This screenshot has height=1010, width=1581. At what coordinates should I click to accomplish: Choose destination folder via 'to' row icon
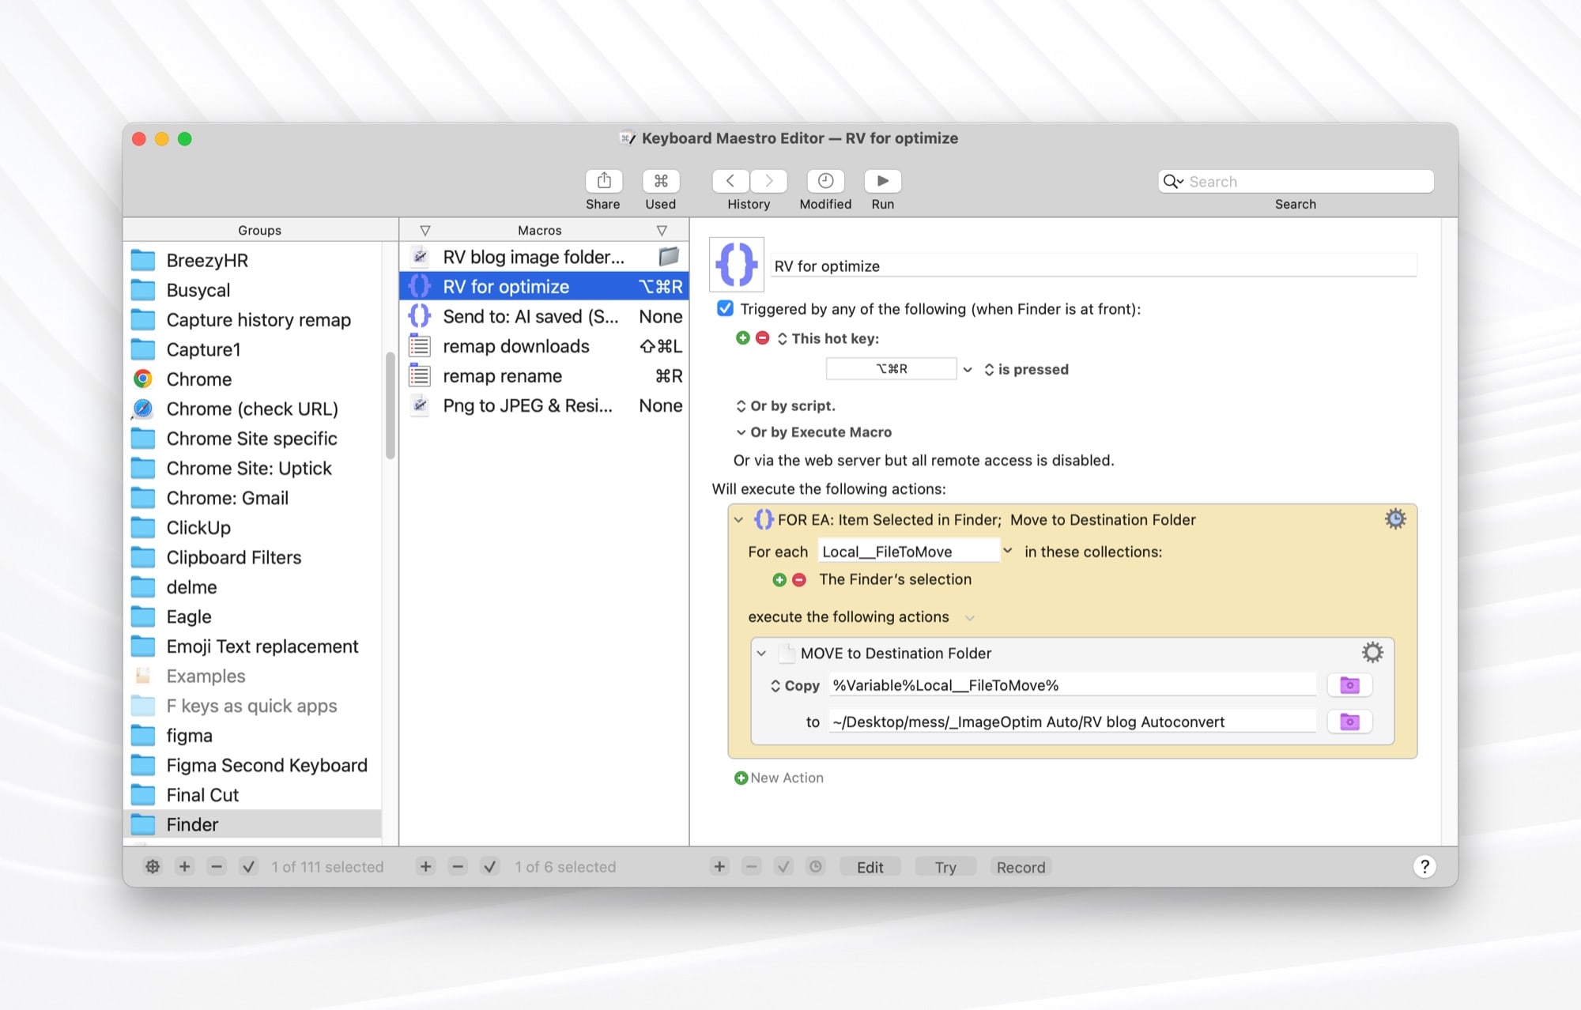coord(1349,722)
